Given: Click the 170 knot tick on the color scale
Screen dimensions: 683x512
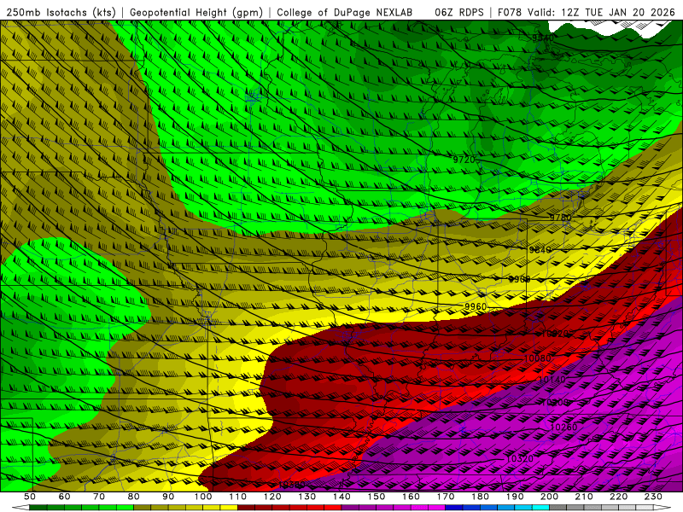Looking at the screenshot, I should click(x=446, y=497).
